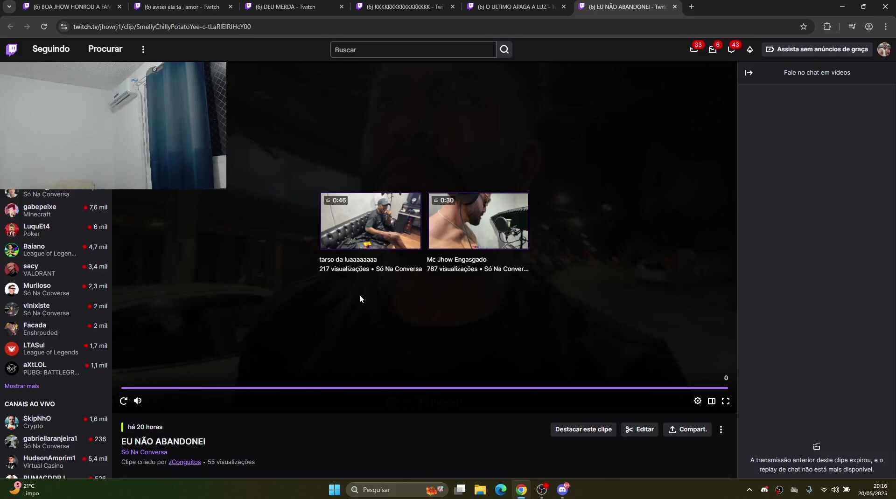Click the EU NÃO ABANDONEI clip title

click(163, 442)
